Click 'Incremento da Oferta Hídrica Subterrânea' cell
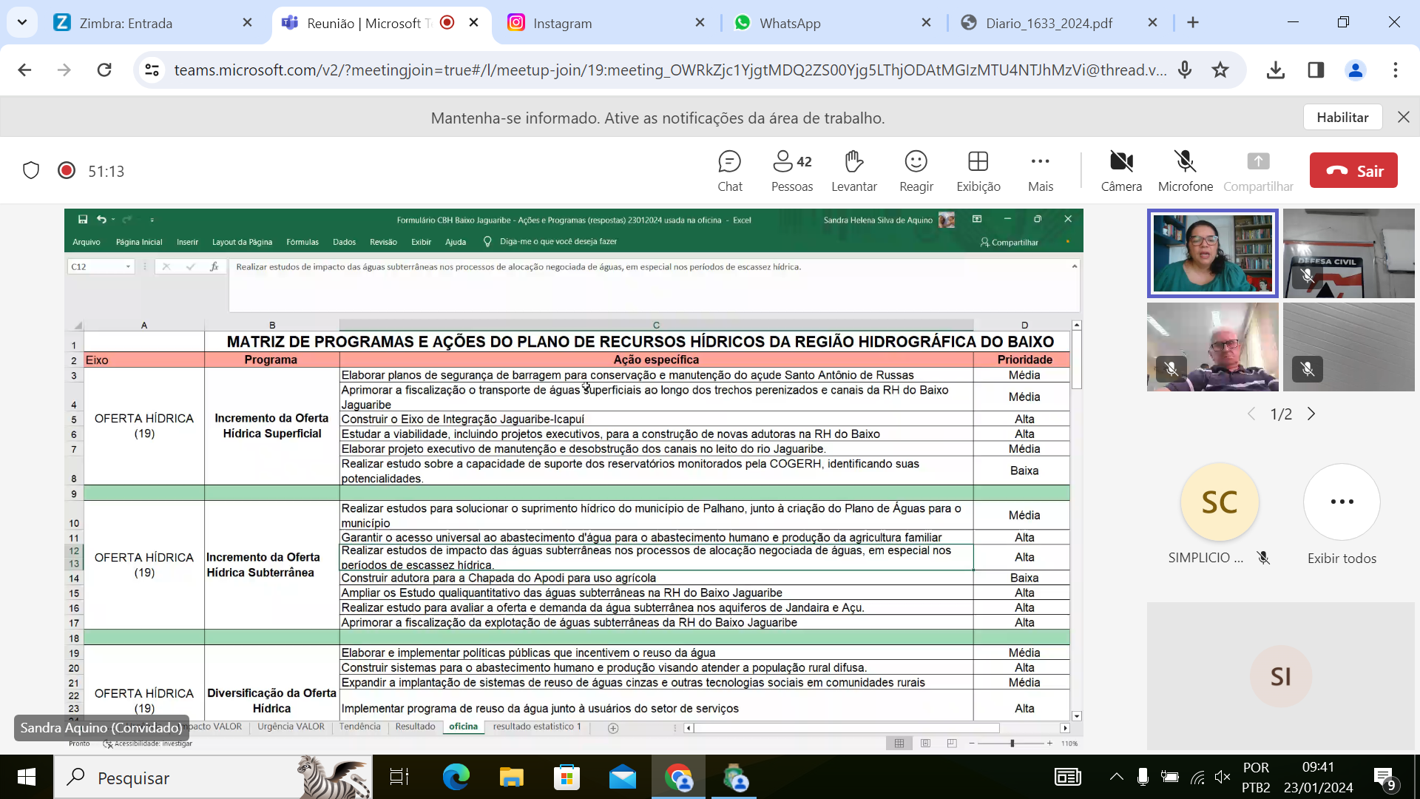 click(271, 564)
